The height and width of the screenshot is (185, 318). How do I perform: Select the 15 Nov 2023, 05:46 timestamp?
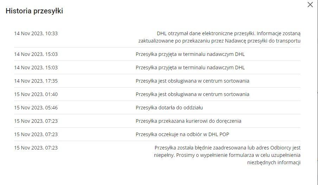point(36,108)
